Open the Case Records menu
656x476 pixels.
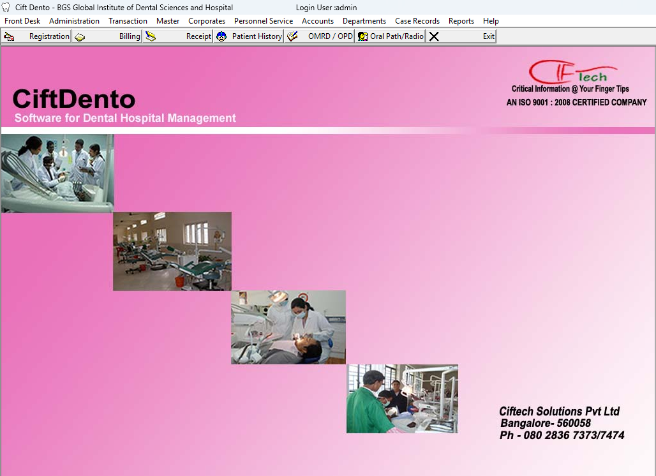(x=417, y=21)
